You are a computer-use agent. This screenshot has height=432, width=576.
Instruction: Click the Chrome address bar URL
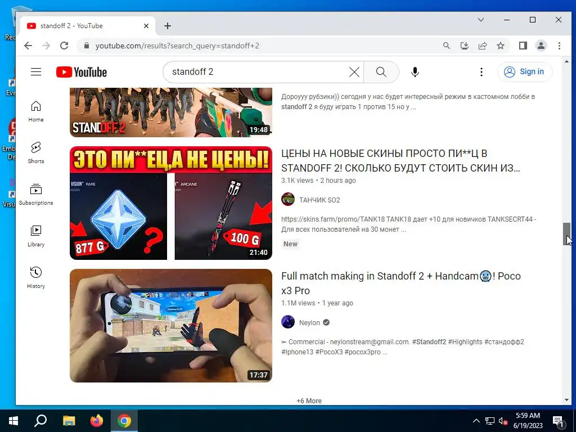pyautogui.click(x=177, y=46)
